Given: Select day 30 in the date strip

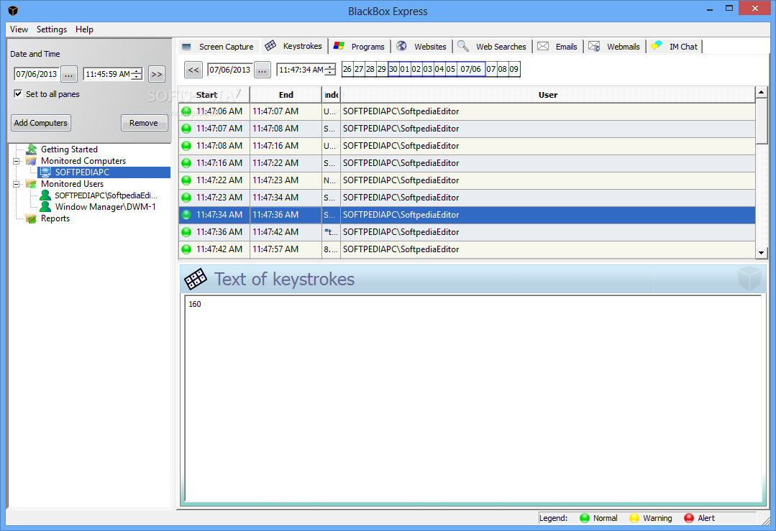Looking at the screenshot, I should point(393,69).
